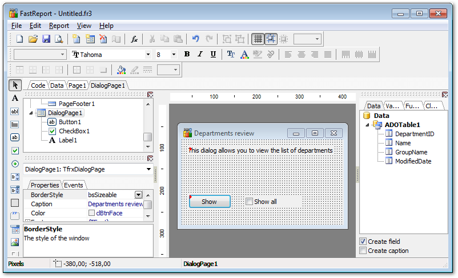Switch to the Page1 tab
The width and height of the screenshot is (458, 278).
pos(77,85)
